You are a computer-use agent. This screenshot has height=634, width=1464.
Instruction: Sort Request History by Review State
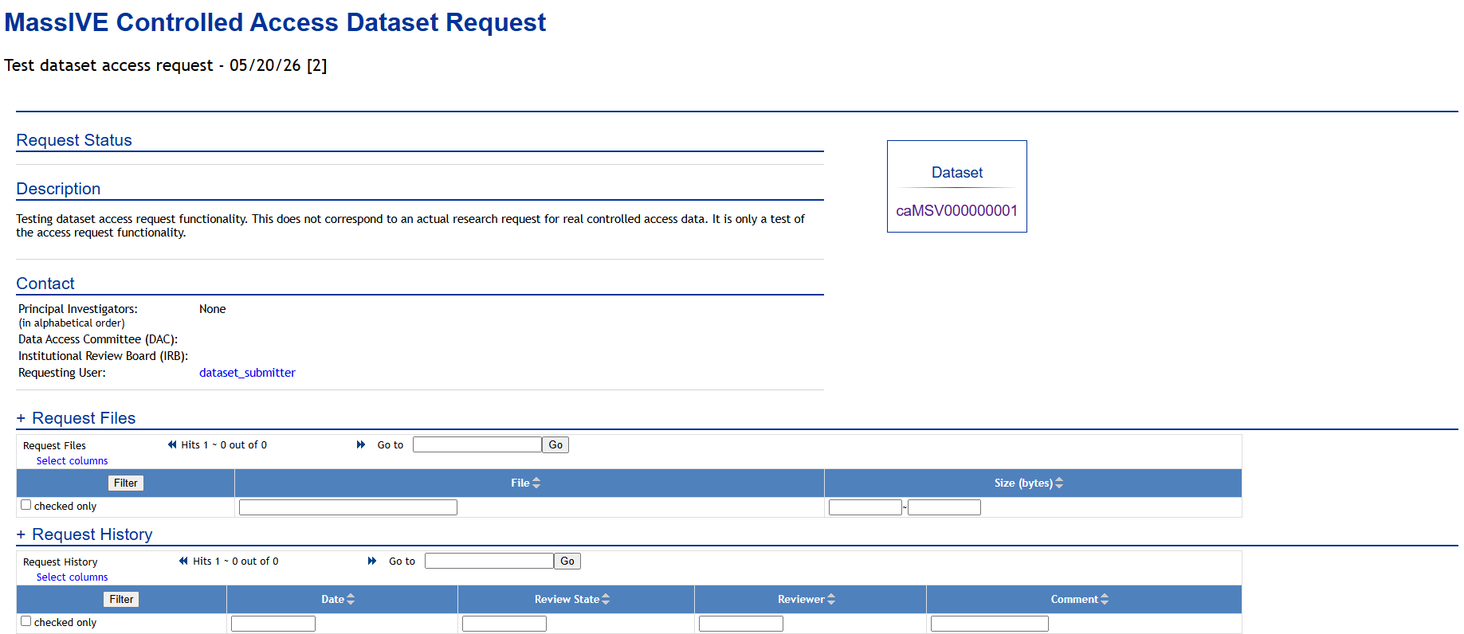pos(606,599)
